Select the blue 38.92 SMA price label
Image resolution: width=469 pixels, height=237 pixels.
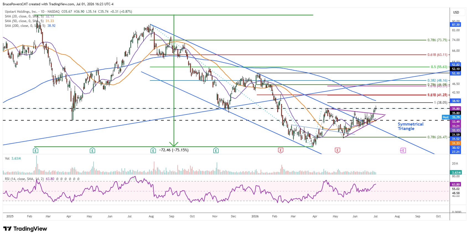[x=456, y=101]
